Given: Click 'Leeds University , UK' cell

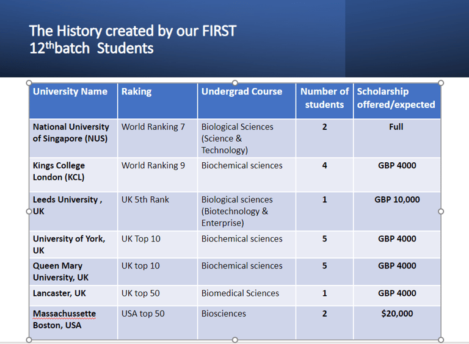Looking at the screenshot, I should click(x=73, y=211).
